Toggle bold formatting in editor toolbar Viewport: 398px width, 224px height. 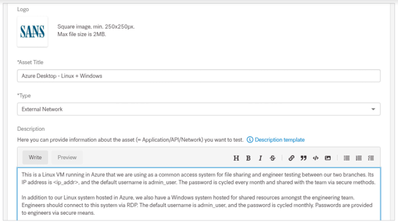tap(248, 158)
